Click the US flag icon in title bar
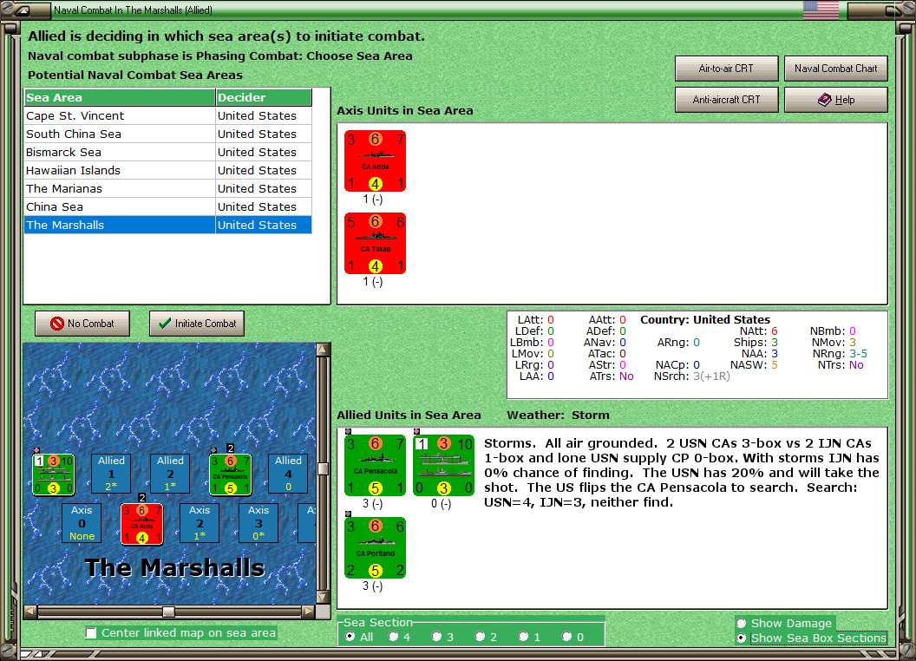The image size is (916, 661). [x=821, y=10]
